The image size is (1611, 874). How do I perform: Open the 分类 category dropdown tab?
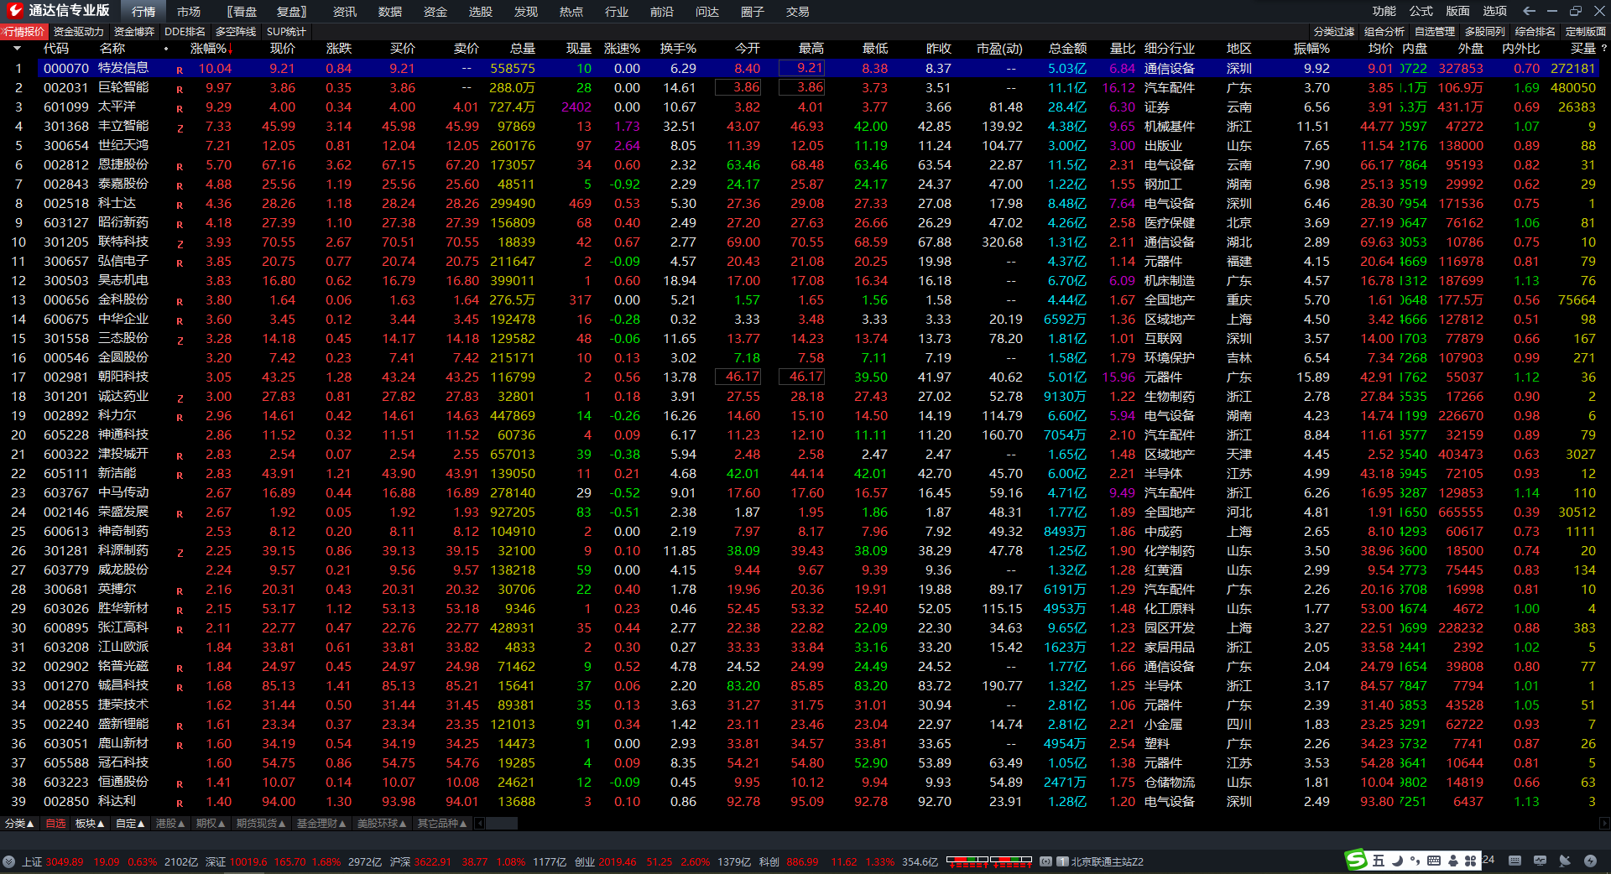[x=19, y=824]
